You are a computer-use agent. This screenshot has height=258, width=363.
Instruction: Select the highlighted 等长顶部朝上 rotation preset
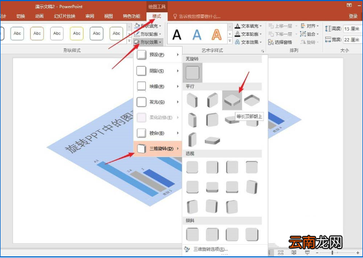[232, 100]
